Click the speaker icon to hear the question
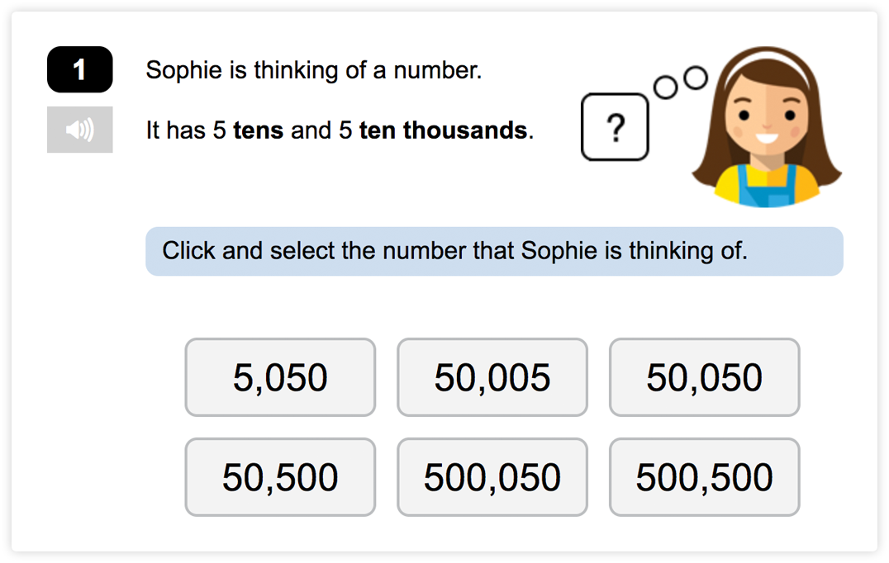The image size is (889, 563). point(79,129)
